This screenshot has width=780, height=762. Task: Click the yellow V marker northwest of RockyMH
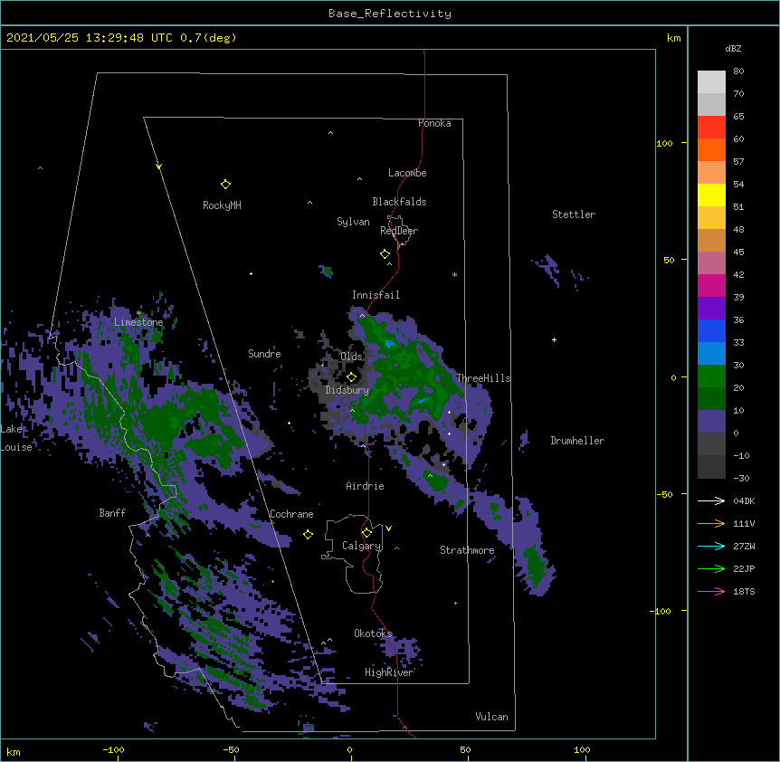point(158,167)
